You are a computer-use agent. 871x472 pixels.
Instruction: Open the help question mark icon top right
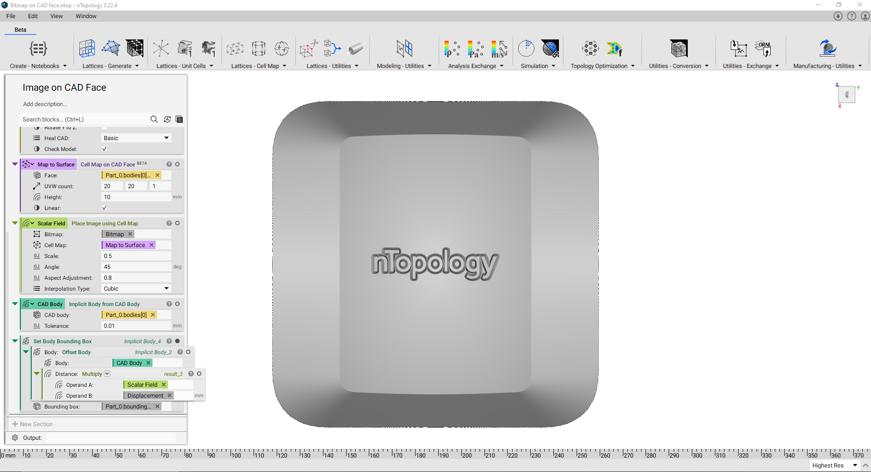851,16
